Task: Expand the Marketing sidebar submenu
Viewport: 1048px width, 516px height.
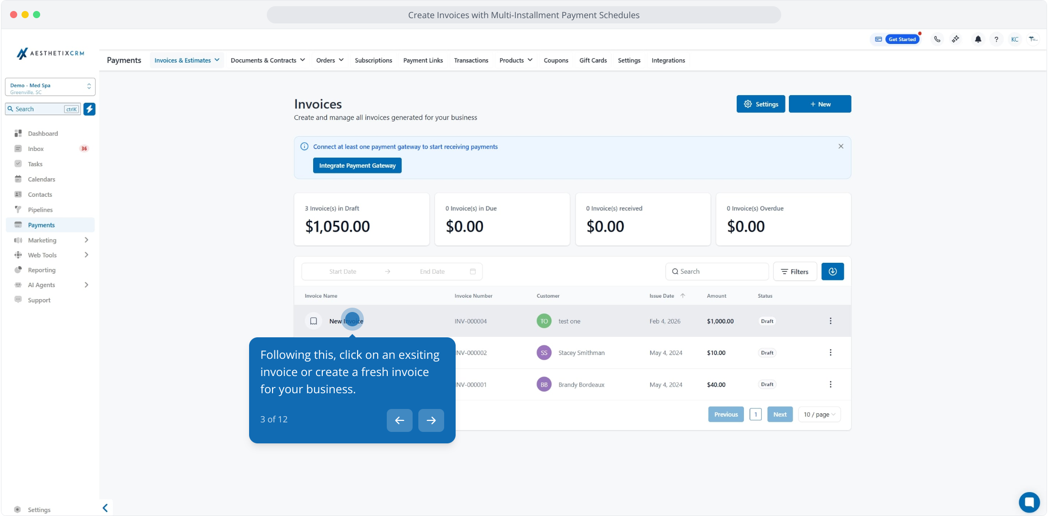Action: tap(87, 240)
